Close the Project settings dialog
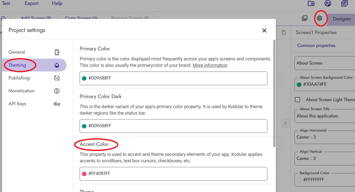355x192 pixels. 264,30
